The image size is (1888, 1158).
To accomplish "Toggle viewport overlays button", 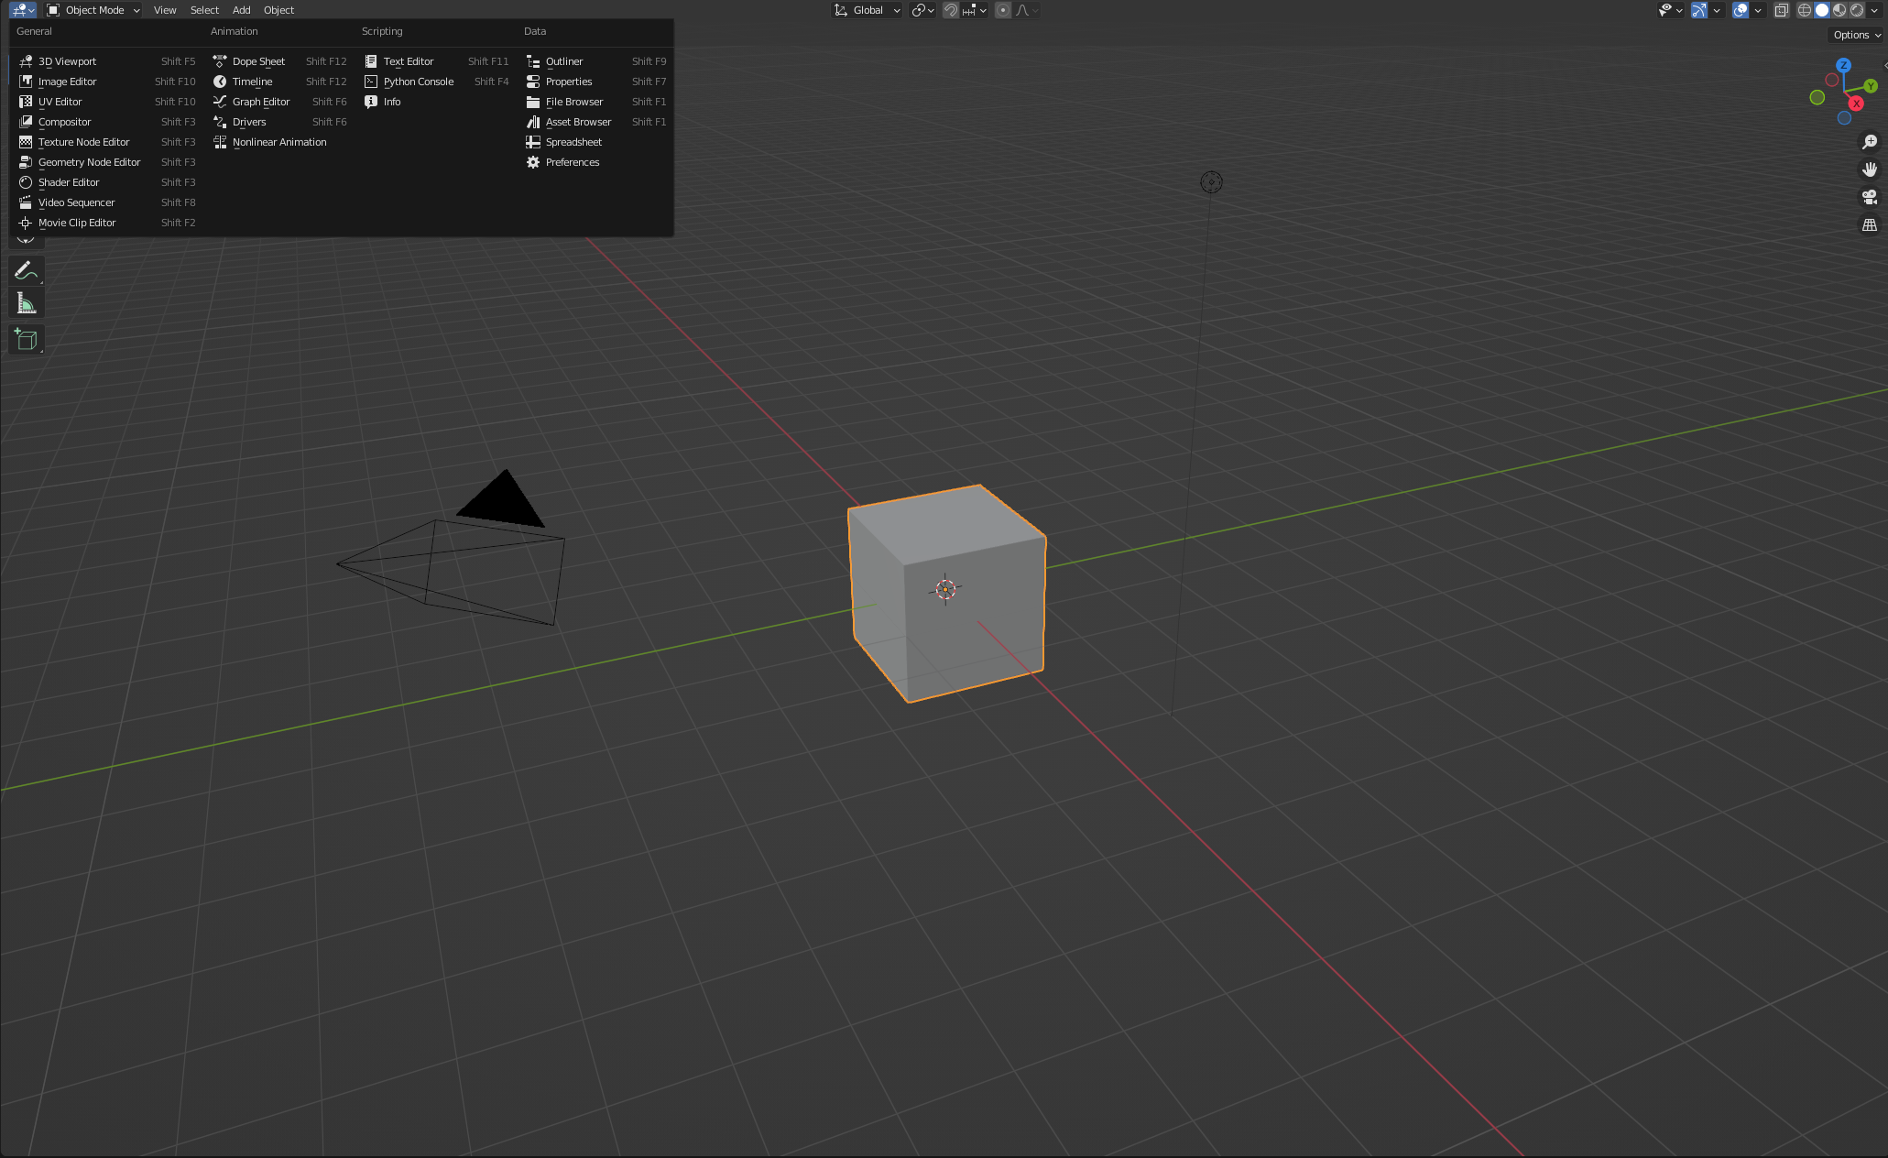I will pyautogui.click(x=1741, y=10).
